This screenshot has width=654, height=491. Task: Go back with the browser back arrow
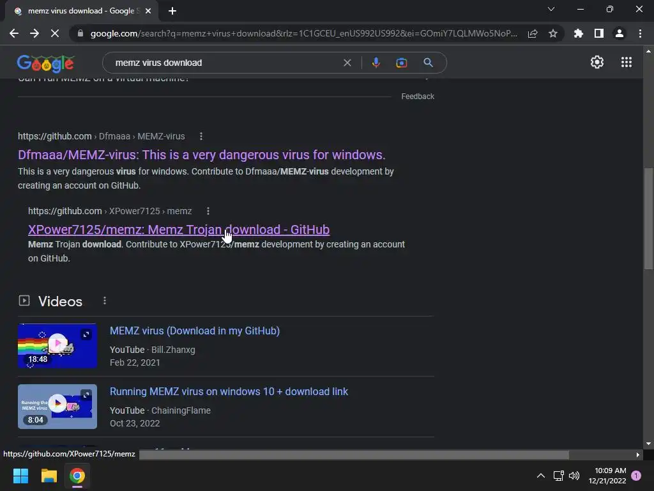[14, 33]
